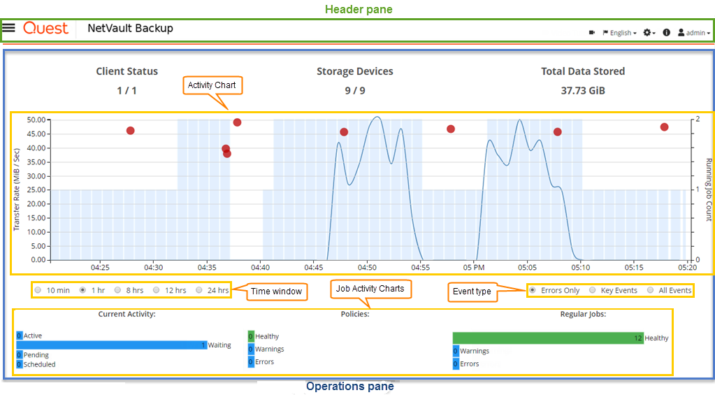Choose Key Events event type
Screen dimensions: 715x395
592,290
